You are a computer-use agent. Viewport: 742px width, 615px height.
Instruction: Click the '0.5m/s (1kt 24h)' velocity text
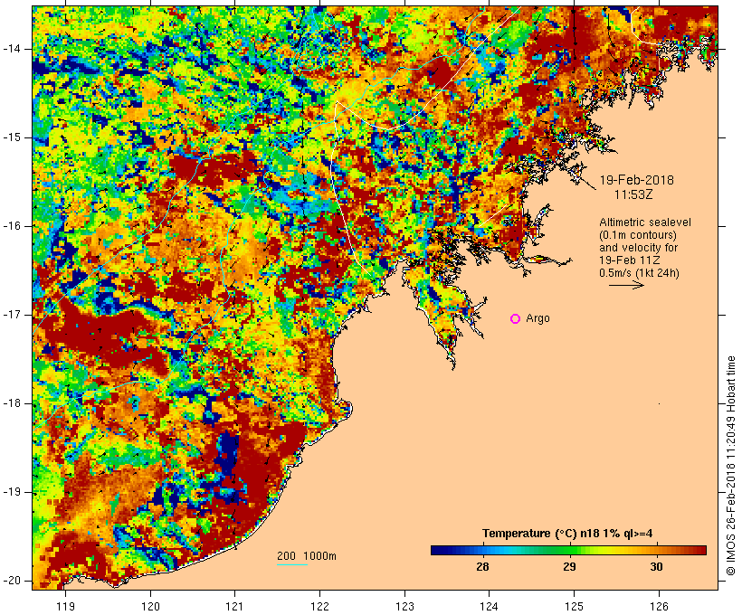(x=639, y=273)
